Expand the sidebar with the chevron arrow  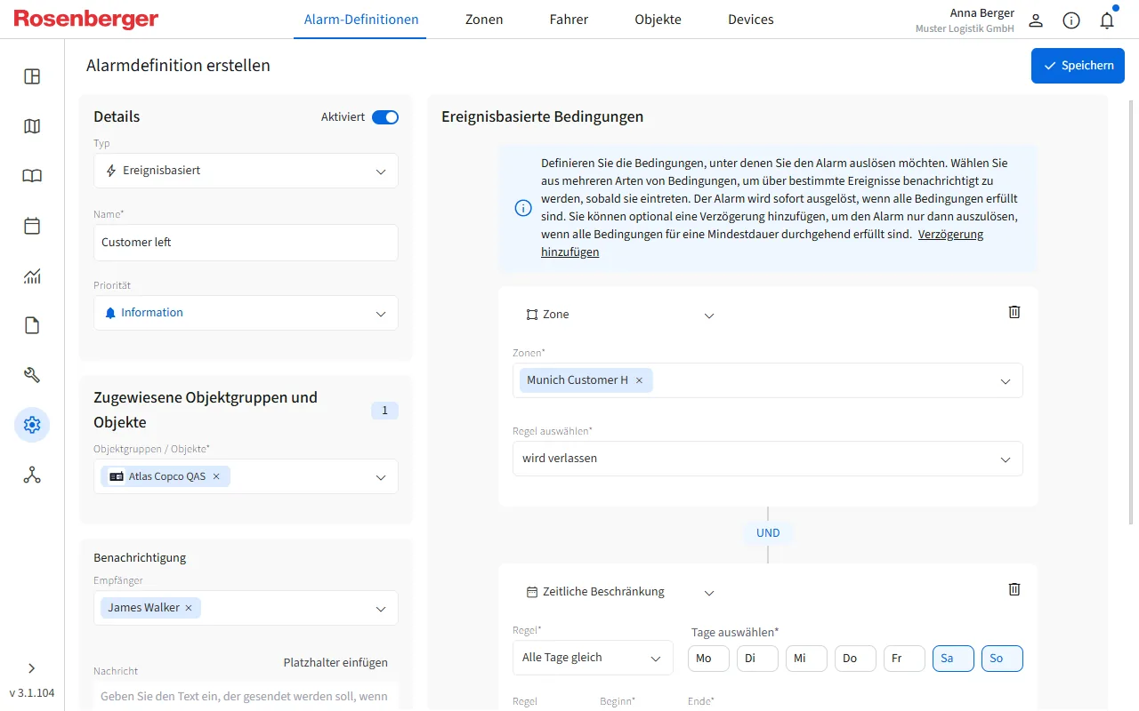[x=32, y=668]
